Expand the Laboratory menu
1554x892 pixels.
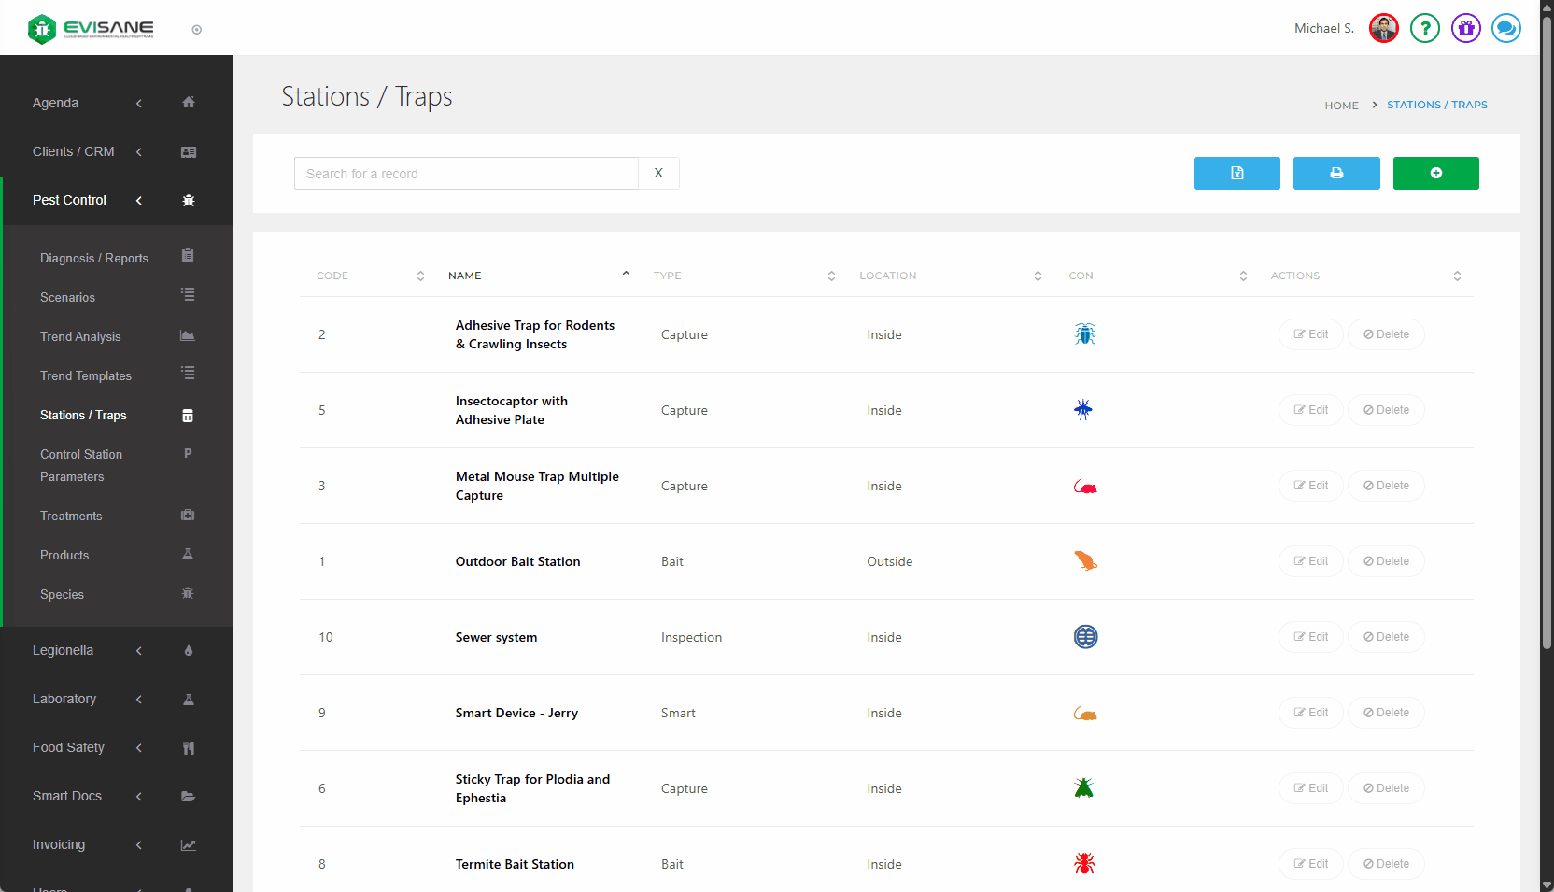click(117, 699)
